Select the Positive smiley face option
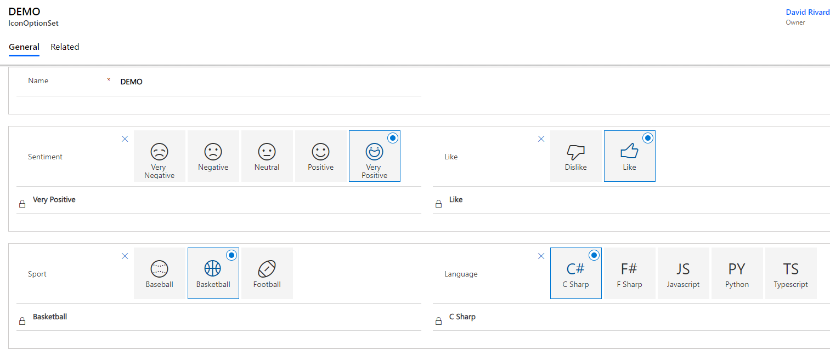Image resolution: width=830 pixels, height=351 pixels. pos(320,156)
